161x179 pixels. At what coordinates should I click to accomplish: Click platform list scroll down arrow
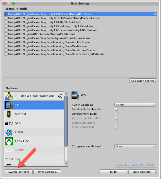click(x=66, y=164)
